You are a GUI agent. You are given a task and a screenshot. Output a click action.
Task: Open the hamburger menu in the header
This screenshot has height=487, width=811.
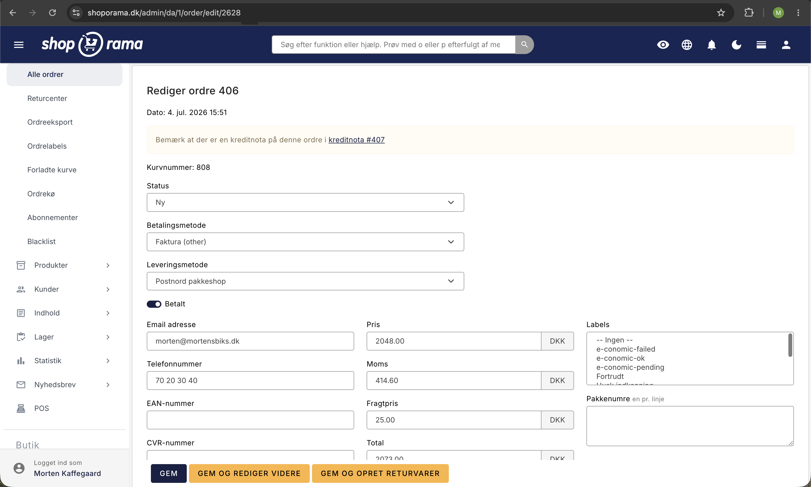pos(19,45)
